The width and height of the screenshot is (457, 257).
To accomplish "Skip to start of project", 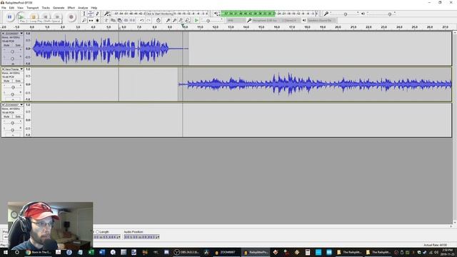I will 45,17.
